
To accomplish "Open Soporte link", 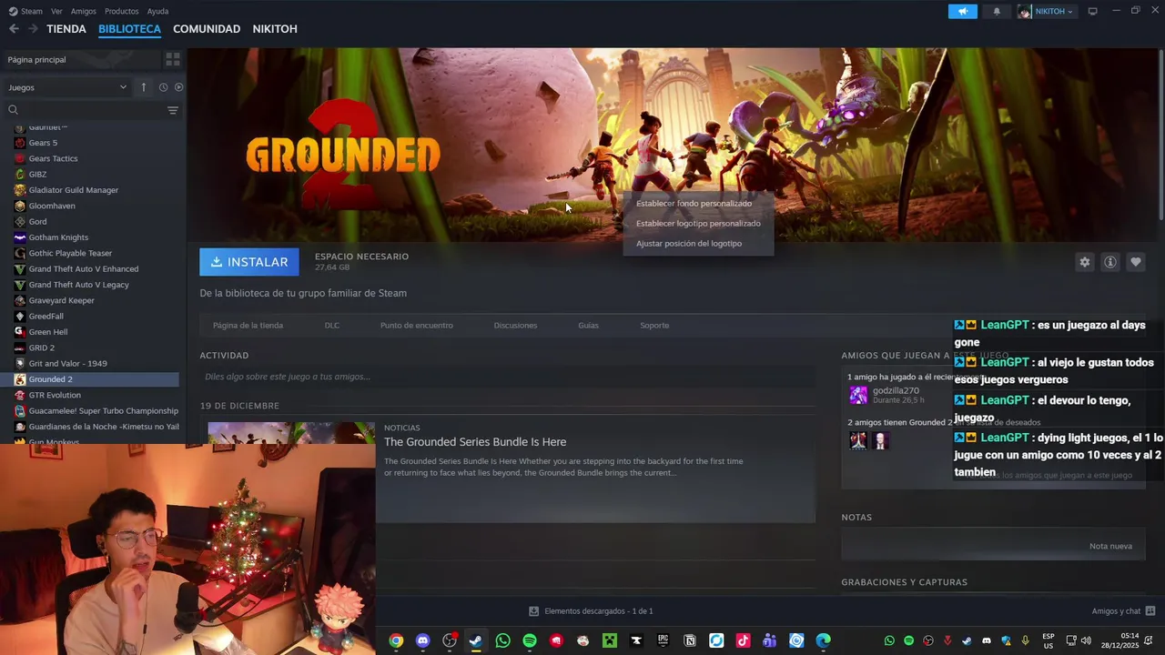I will 654,326.
